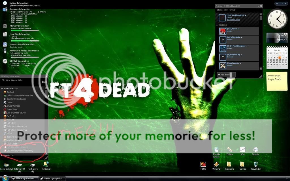Select Left 4 Dead Demo (unreleased) entry

pyautogui.click(x=20, y=151)
